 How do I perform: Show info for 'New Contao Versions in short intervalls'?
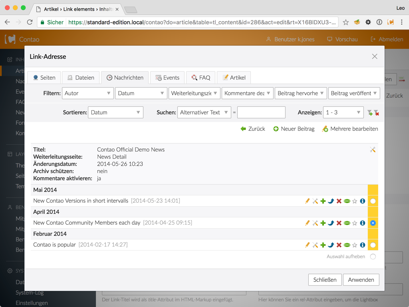pos(363,201)
